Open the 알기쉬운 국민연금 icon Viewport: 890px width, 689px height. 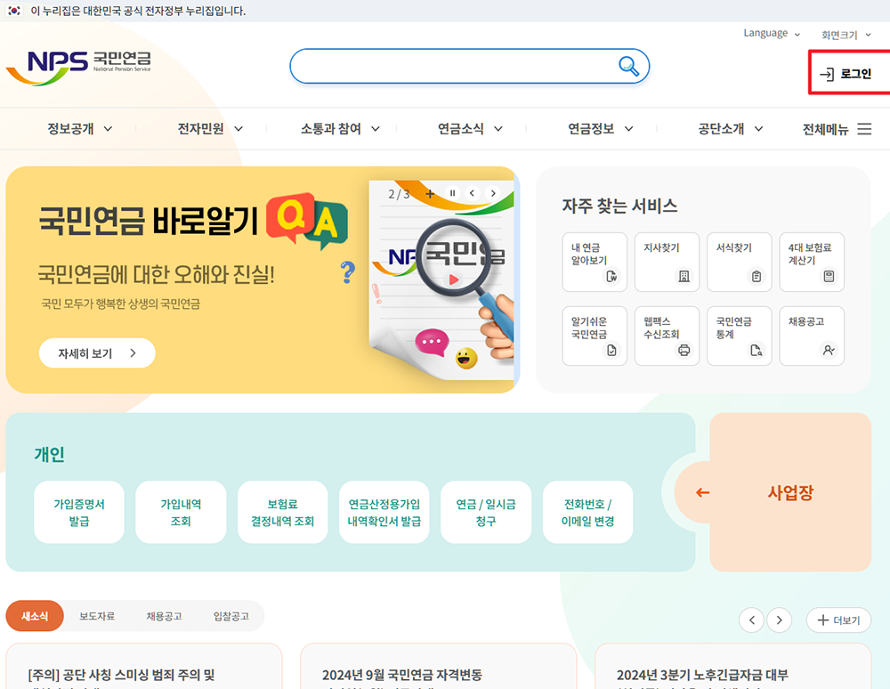594,336
